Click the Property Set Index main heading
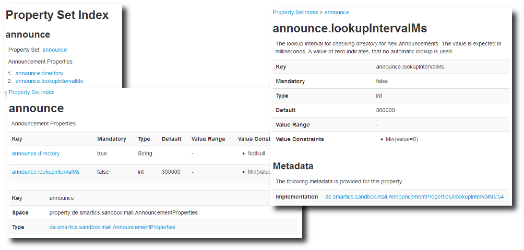This screenshot has height=250, width=524. tap(57, 15)
